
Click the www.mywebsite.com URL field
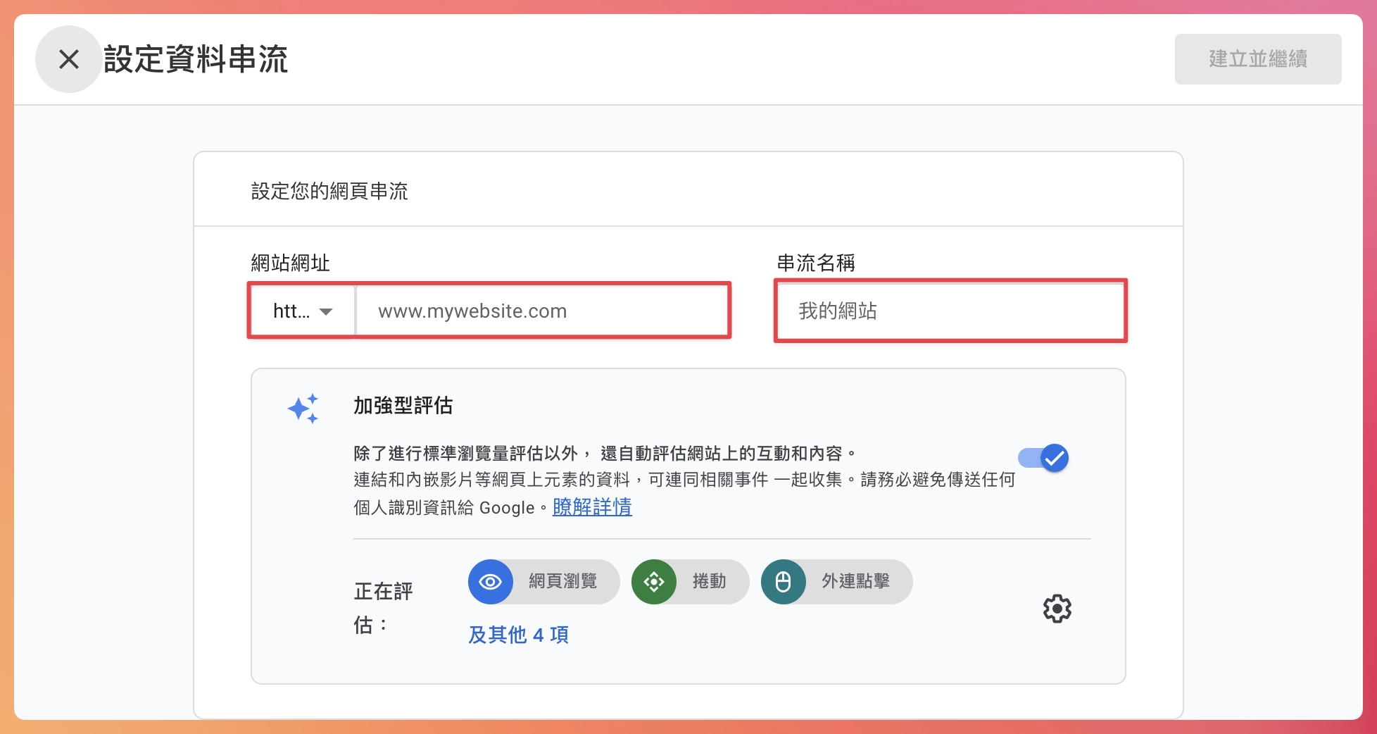[x=541, y=310]
